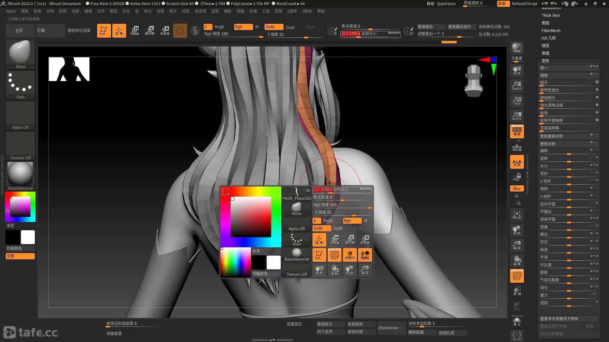Viewport: 609px width, 342px height.
Task: Click the BasicMaterial sphere thumbnail
Action: (20, 174)
